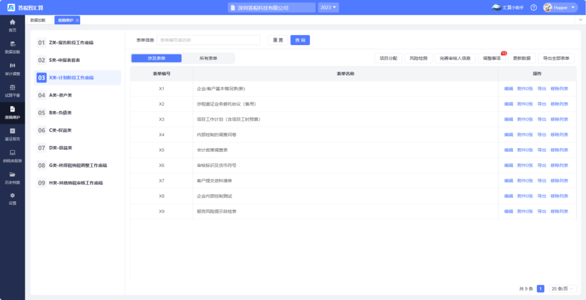This screenshot has height=300, width=586.
Task: Select the 涉及表单 tab
Action: pos(156,58)
